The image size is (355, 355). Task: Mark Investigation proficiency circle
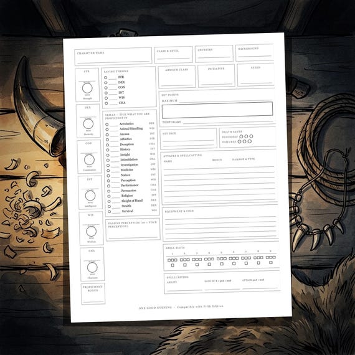[108, 166]
